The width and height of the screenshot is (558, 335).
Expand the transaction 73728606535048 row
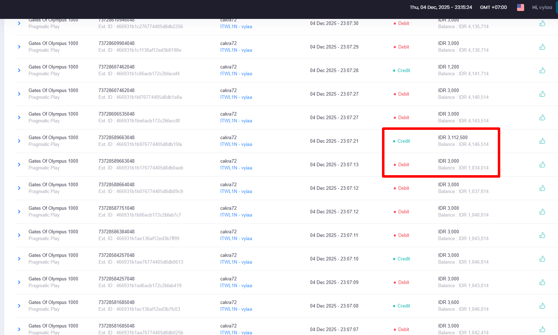click(19, 117)
